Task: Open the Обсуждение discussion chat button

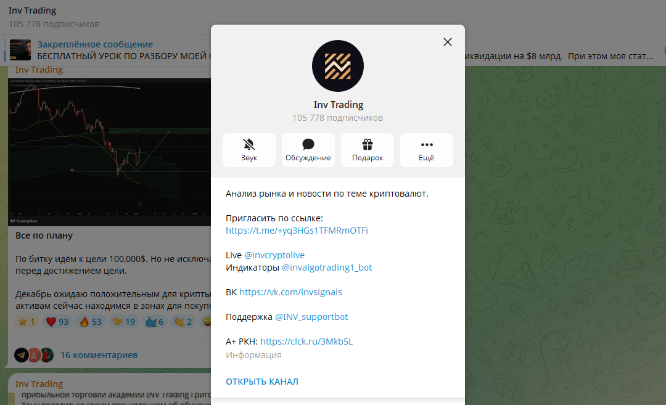Action: 308,150
